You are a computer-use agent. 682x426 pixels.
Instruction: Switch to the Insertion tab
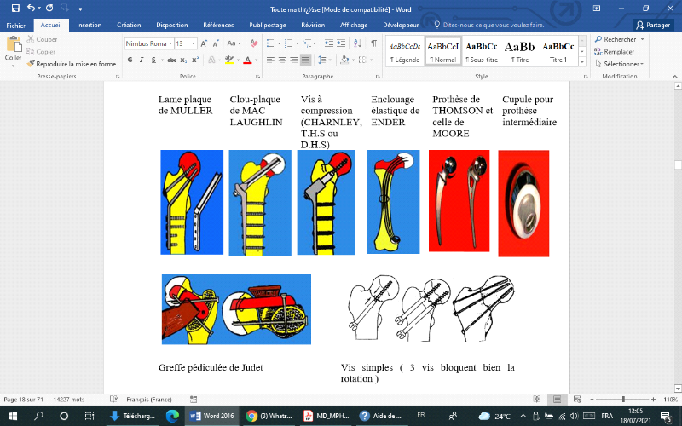click(90, 26)
